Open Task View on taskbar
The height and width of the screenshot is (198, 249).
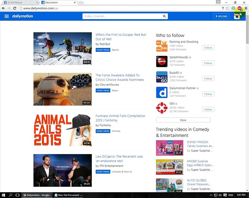tap(17, 195)
